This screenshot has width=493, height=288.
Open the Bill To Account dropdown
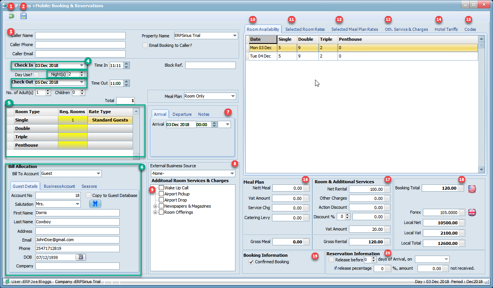coord(98,174)
